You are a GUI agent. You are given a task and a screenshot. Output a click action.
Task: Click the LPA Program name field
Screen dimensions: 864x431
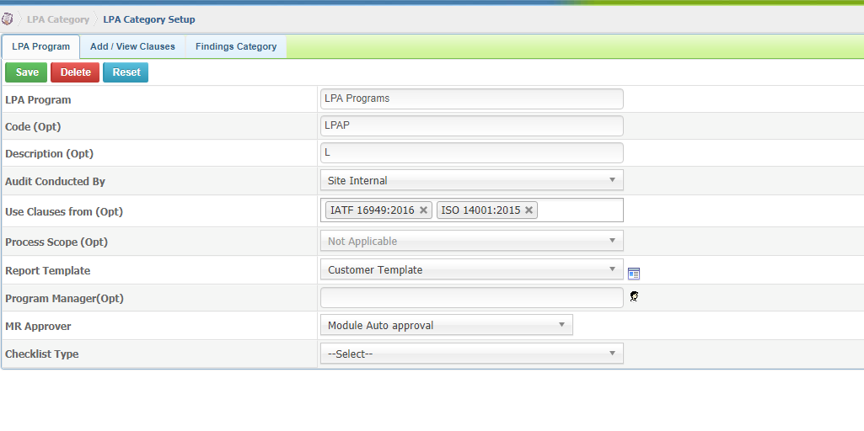[x=472, y=99]
